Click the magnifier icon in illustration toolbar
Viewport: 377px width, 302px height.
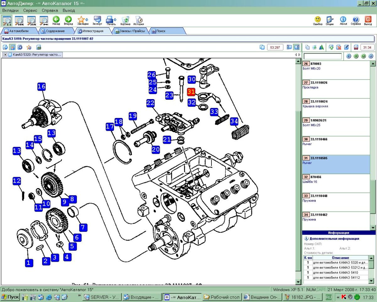tap(6, 47)
